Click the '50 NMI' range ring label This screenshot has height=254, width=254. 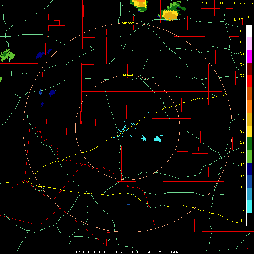128,75
